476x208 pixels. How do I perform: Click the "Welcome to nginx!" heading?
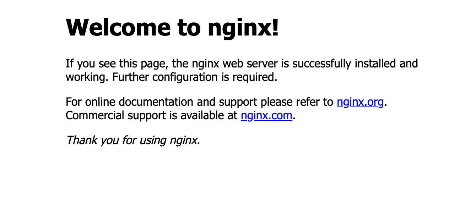click(x=172, y=27)
